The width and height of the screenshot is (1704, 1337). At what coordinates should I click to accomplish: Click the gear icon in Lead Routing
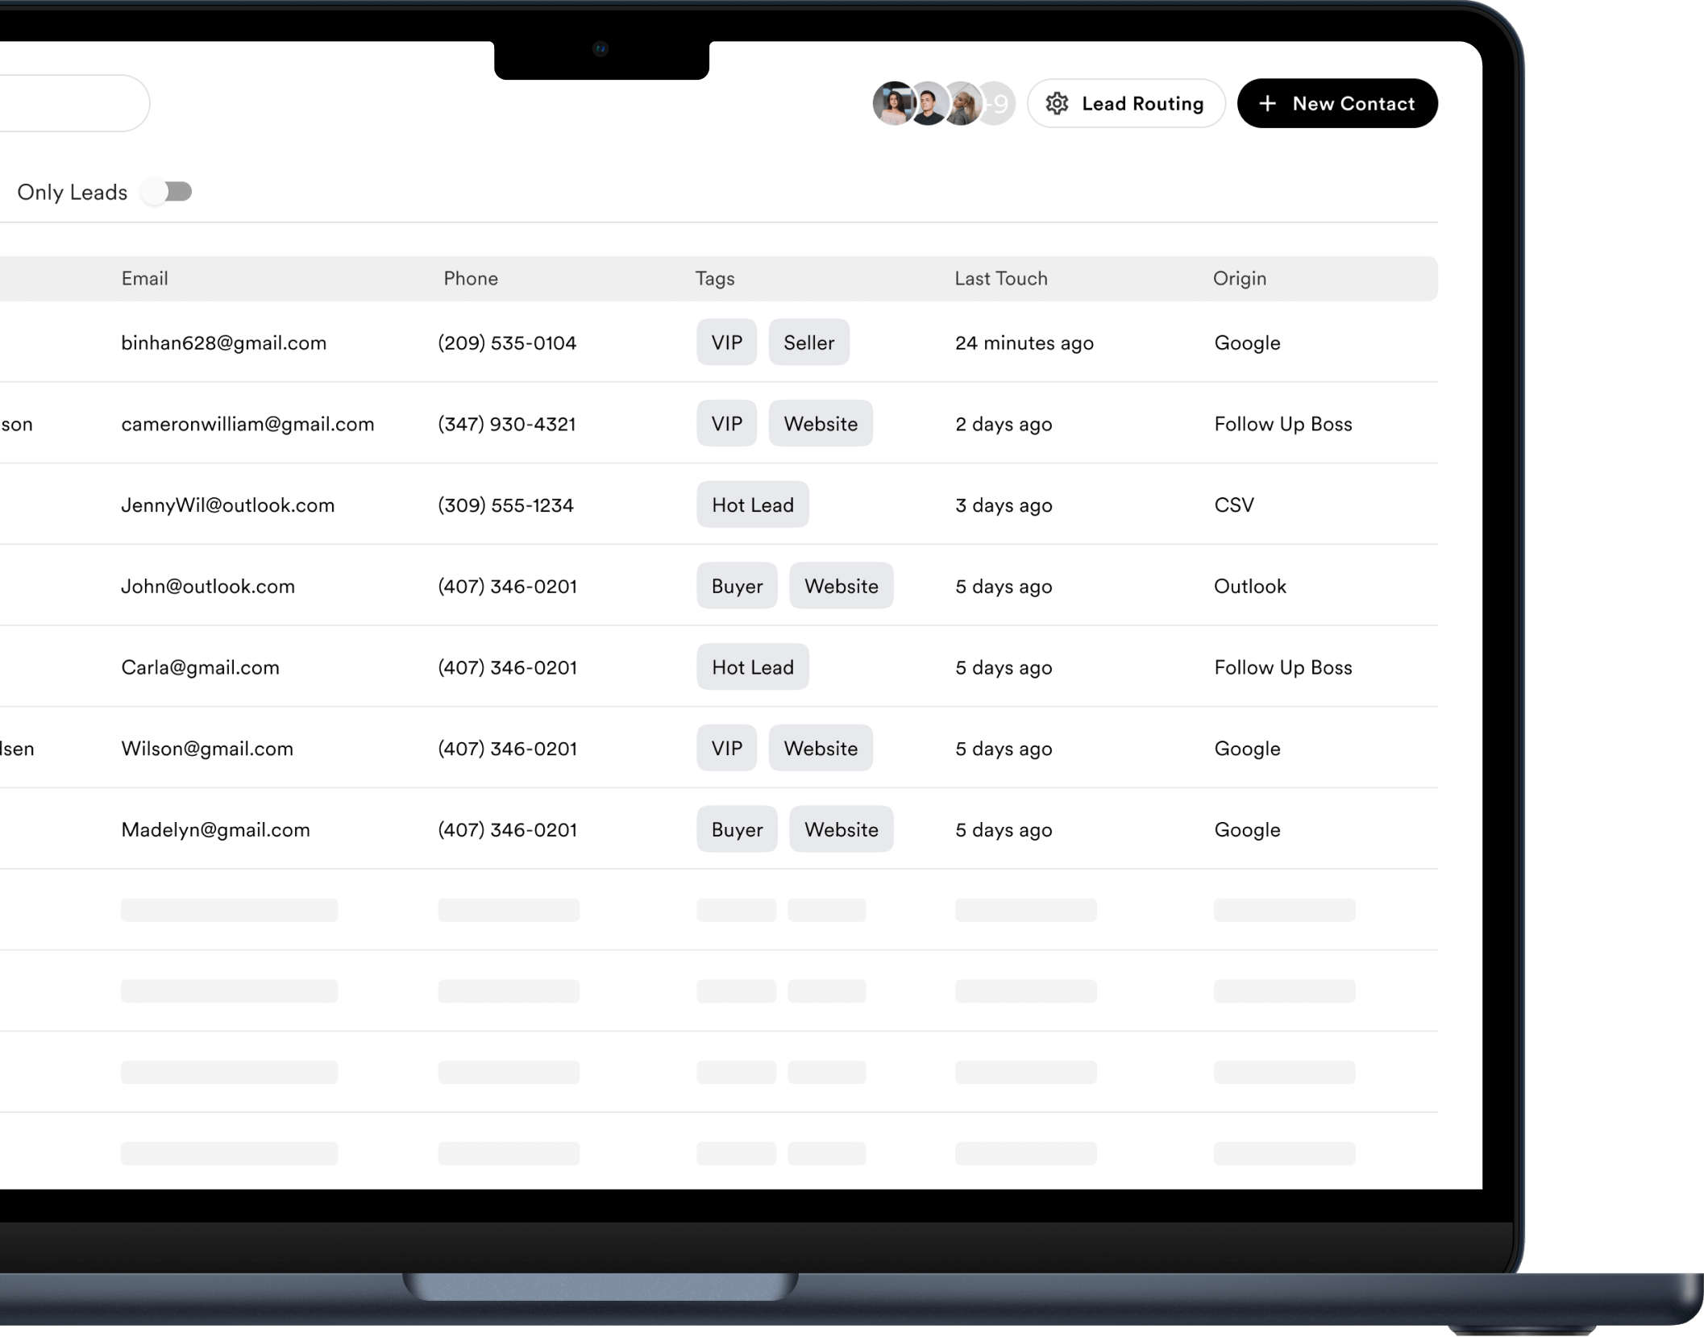click(x=1057, y=103)
